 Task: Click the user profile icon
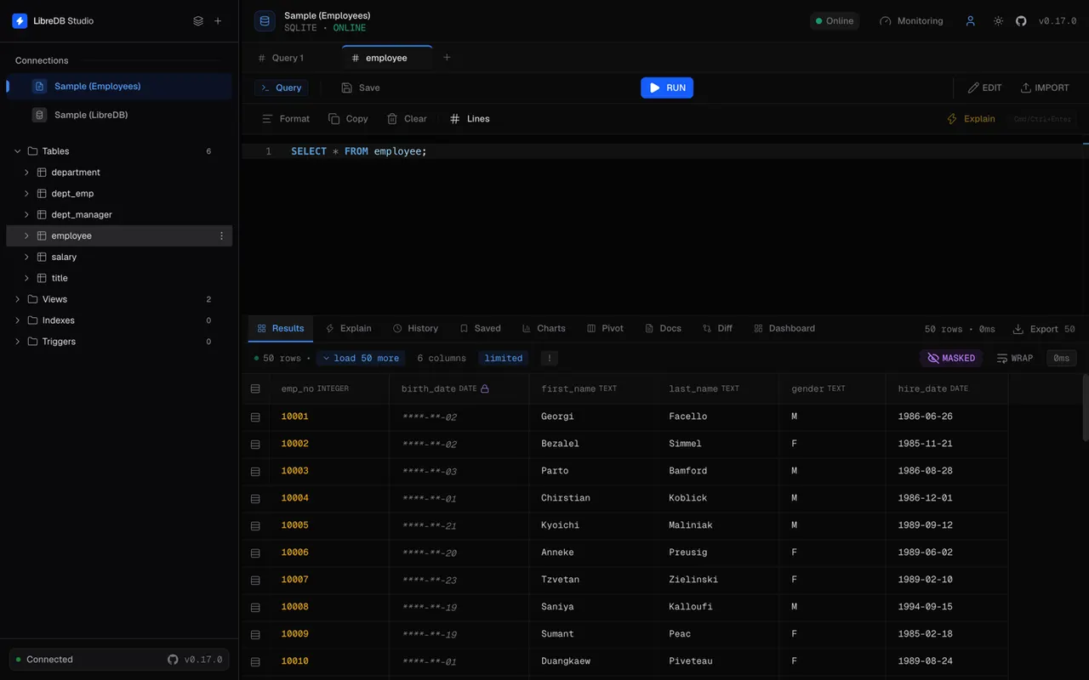click(970, 21)
